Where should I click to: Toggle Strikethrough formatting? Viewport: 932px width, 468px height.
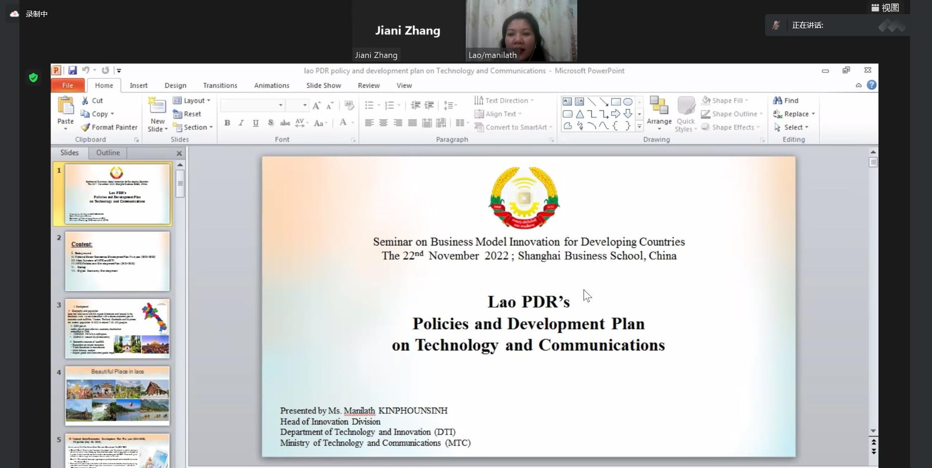[x=285, y=123]
